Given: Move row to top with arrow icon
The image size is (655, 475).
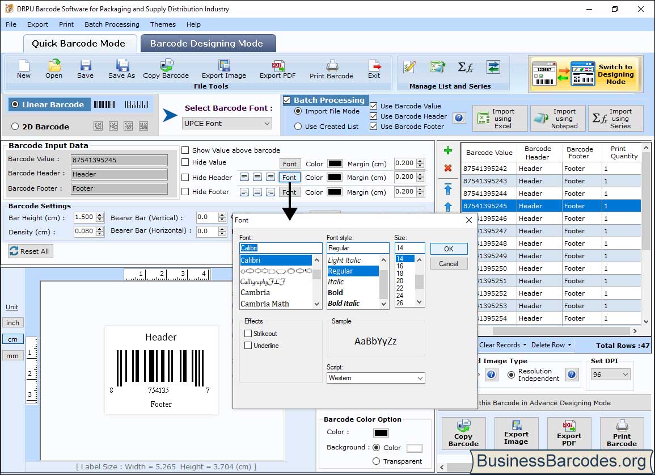Looking at the screenshot, I should (448, 189).
